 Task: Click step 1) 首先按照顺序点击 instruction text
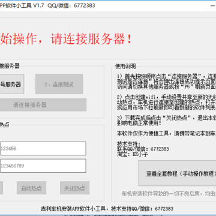(x=166, y=82)
